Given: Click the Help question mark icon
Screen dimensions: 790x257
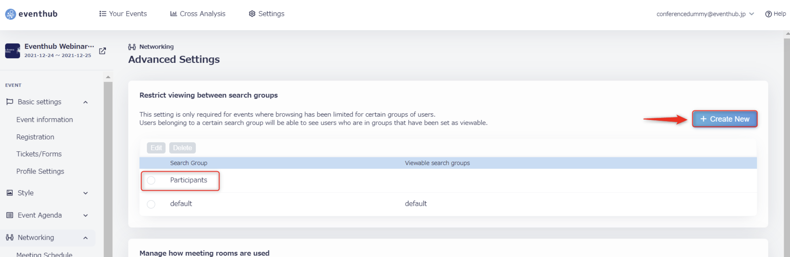Looking at the screenshot, I should (768, 14).
